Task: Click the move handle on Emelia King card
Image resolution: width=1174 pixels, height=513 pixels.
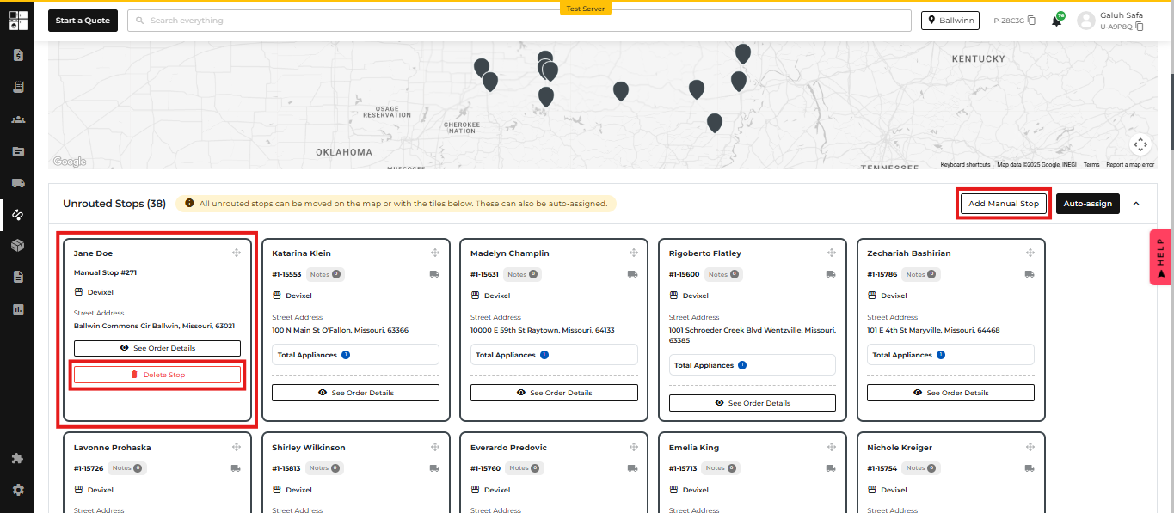Action: [832, 447]
